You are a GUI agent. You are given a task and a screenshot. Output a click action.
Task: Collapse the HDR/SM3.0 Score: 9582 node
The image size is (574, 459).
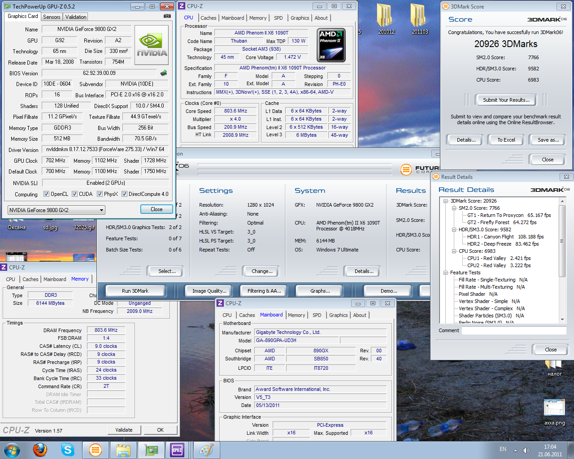454,229
